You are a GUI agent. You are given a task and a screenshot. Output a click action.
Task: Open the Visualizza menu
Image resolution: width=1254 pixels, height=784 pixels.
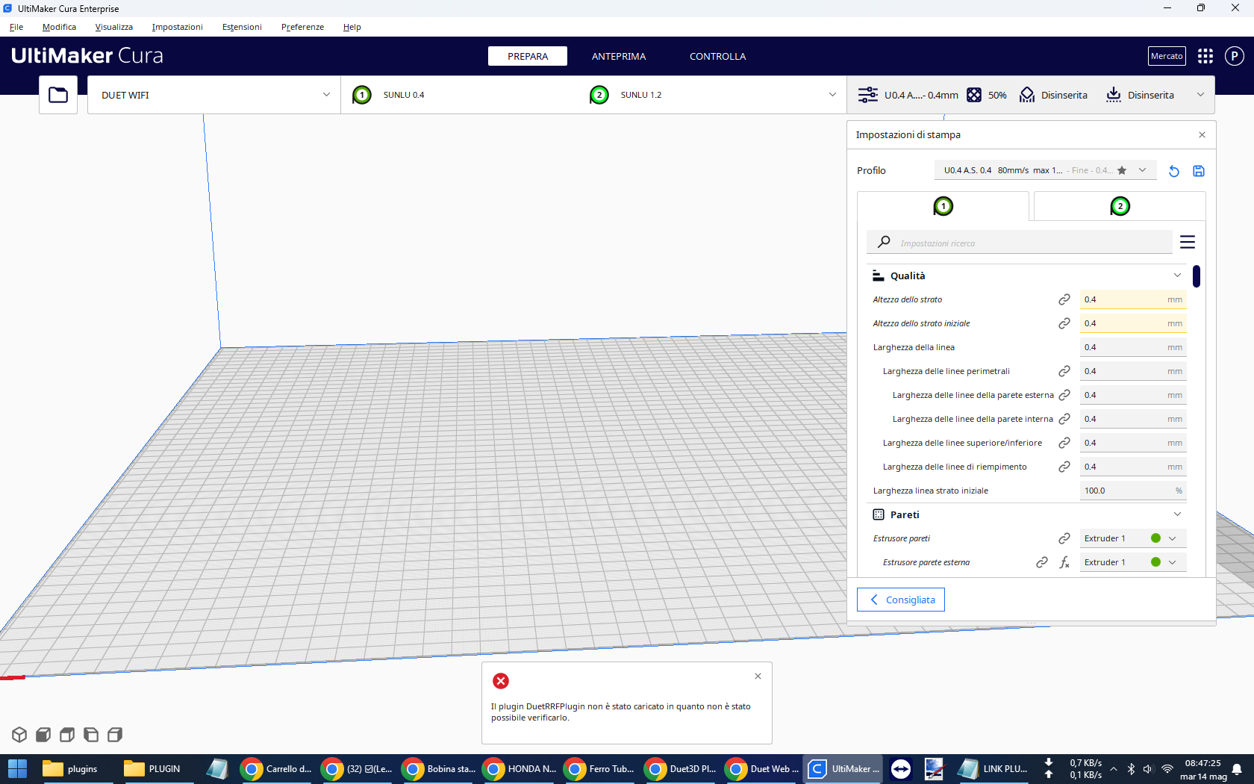113,27
